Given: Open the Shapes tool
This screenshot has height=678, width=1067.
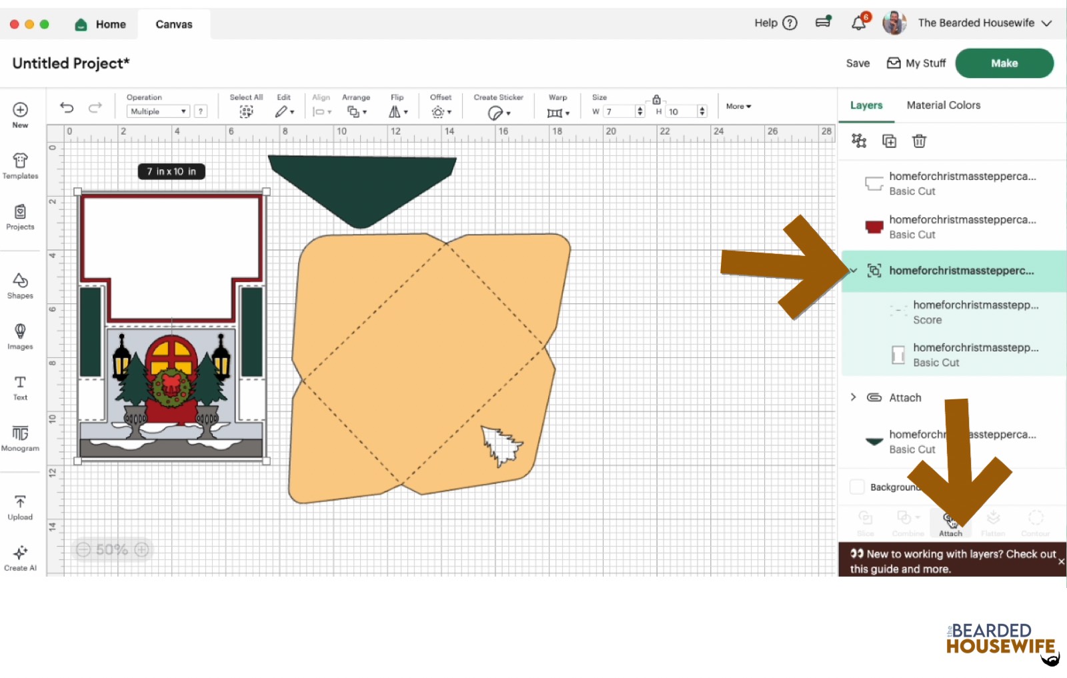Looking at the screenshot, I should click(x=20, y=285).
